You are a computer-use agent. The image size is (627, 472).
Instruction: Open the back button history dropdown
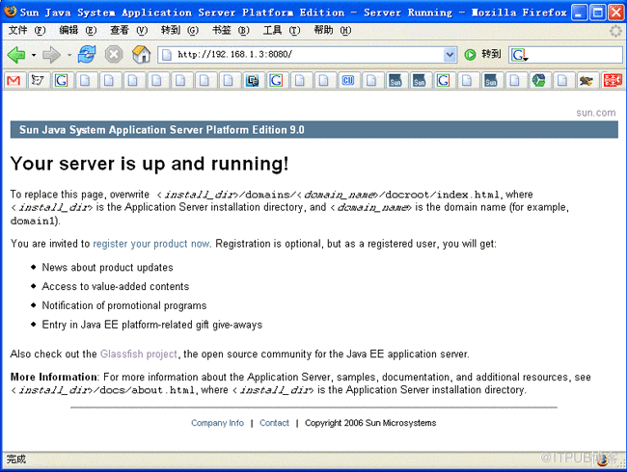click(x=34, y=55)
